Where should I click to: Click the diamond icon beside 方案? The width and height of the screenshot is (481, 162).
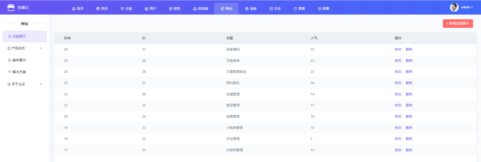(x=122, y=9)
